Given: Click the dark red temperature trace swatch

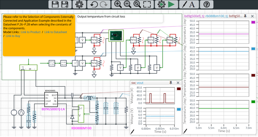Looking at the screenshot, I should coord(253,75).
